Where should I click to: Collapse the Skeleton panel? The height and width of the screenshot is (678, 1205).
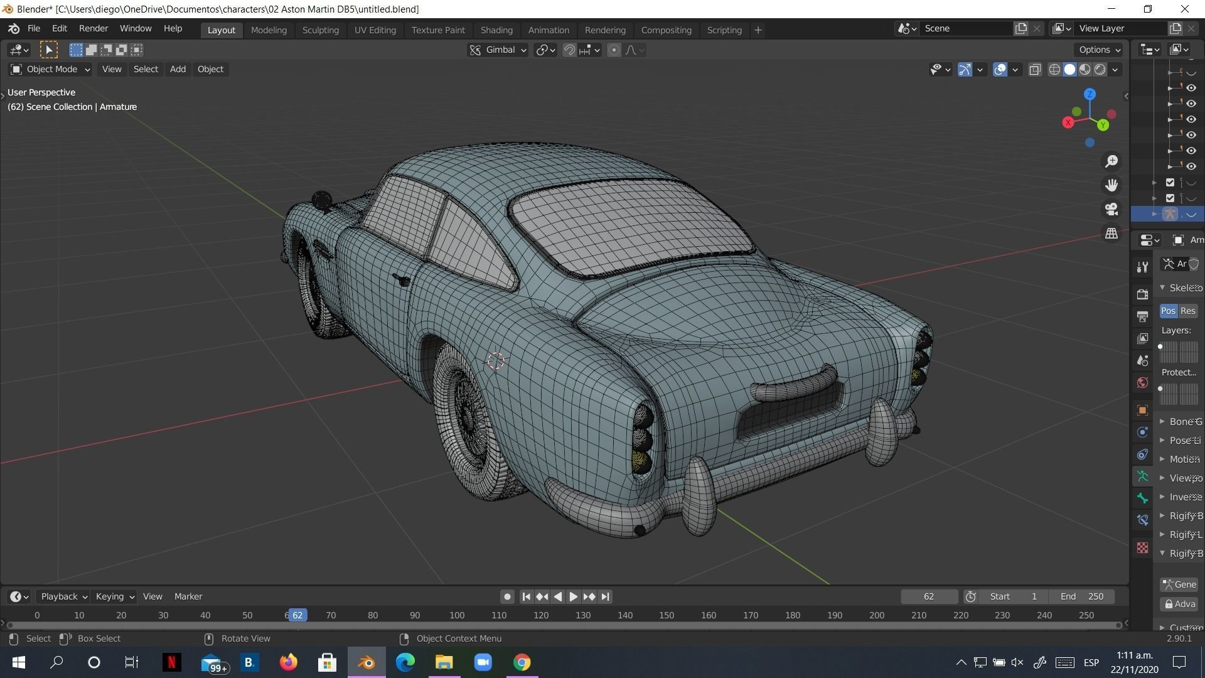pyautogui.click(x=1162, y=288)
